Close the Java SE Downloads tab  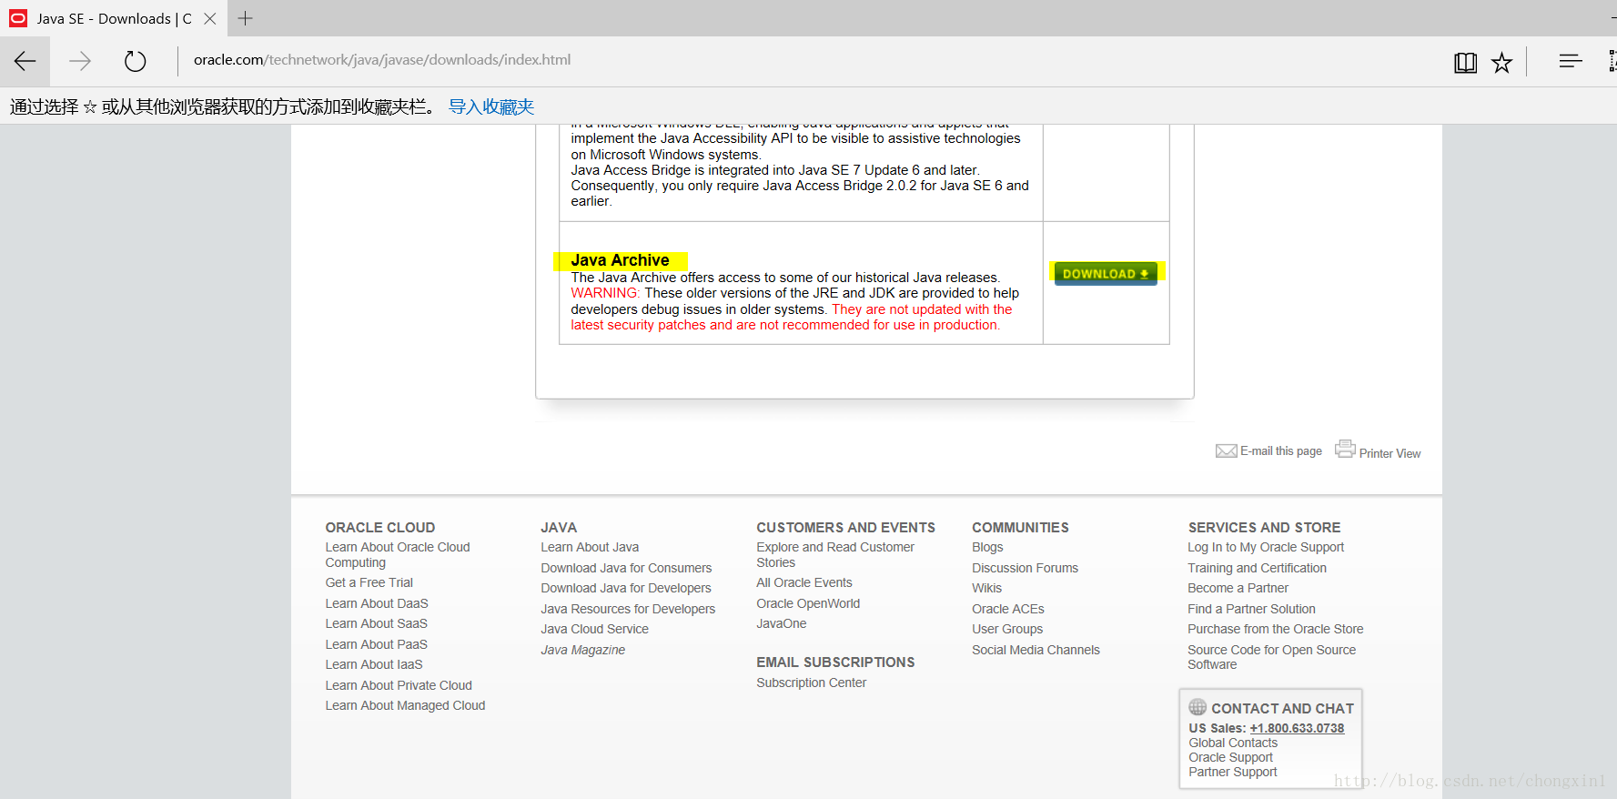coord(210,18)
